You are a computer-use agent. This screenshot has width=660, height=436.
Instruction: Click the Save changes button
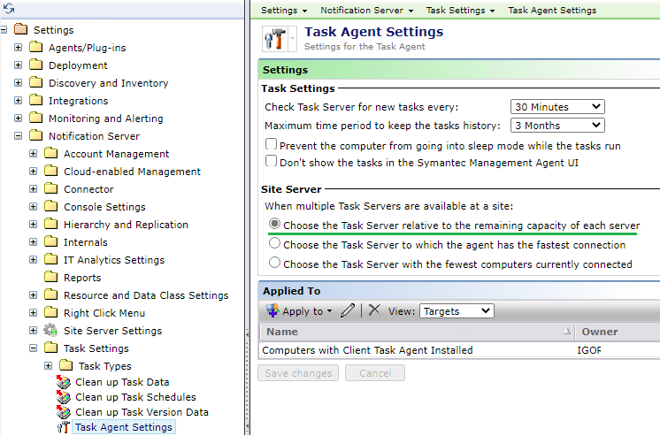[x=298, y=373]
